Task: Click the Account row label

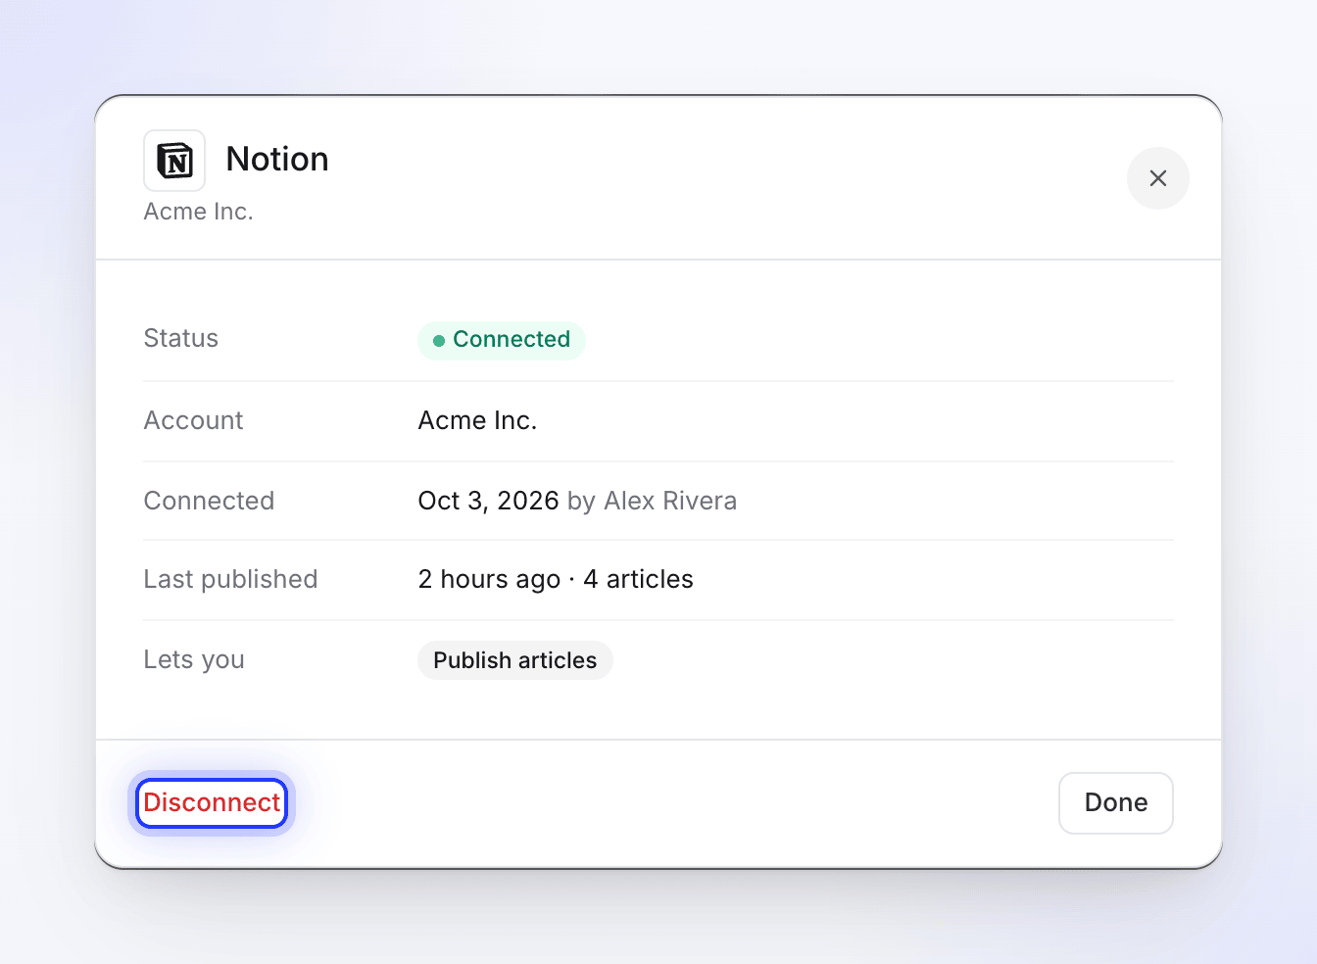Action: 194,421
